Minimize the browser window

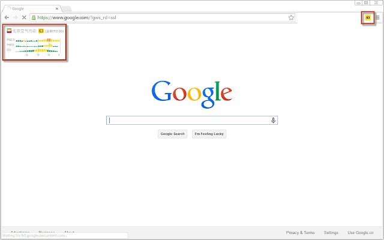click(358, 2)
